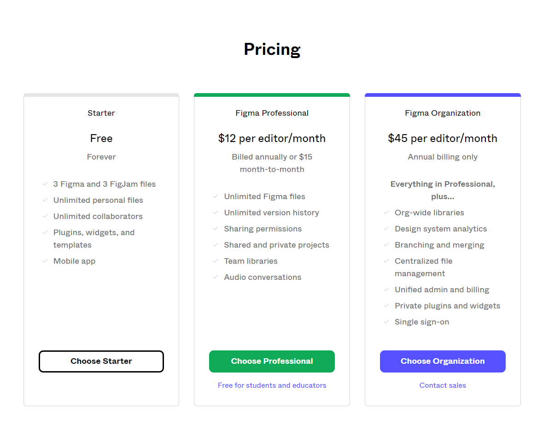Screen dimensions: 549x426
Task: Click the Pricing page heading
Action: 272,49
